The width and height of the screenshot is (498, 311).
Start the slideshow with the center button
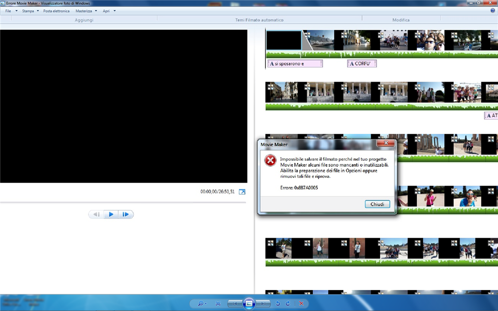tap(249, 303)
